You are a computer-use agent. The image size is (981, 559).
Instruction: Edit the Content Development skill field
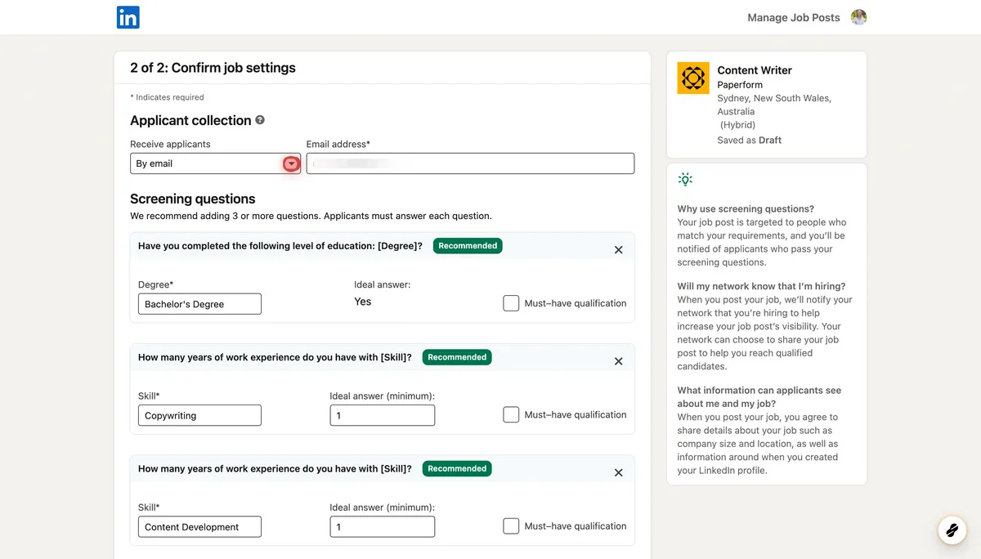199,526
